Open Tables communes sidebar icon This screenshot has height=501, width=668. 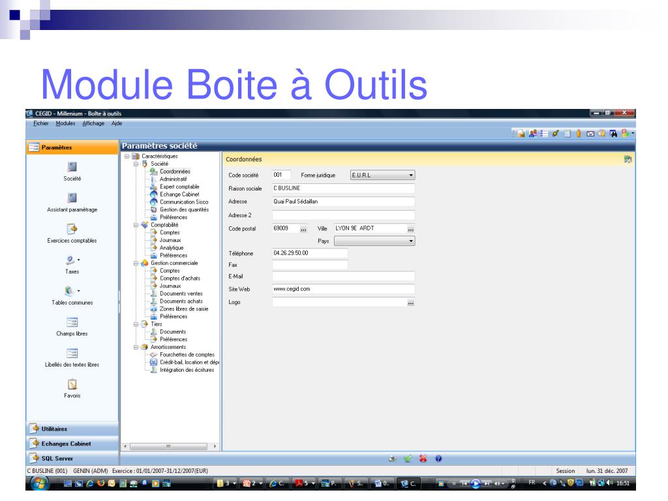tap(69, 291)
